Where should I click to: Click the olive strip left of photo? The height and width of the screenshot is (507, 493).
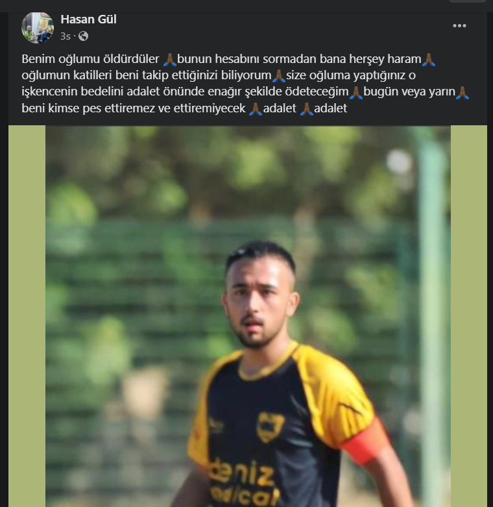click(x=27, y=316)
